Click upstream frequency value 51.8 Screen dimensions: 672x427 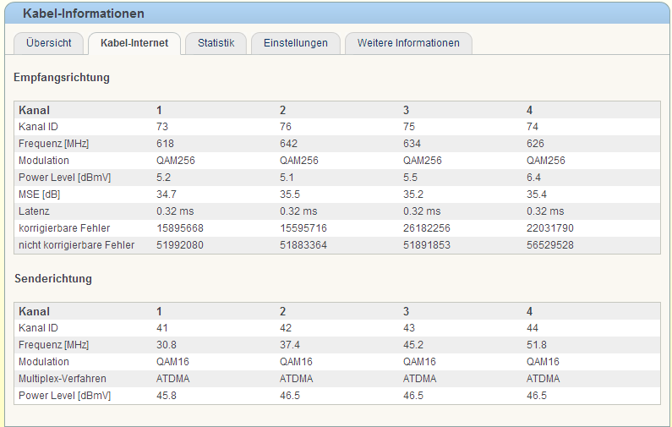point(536,345)
